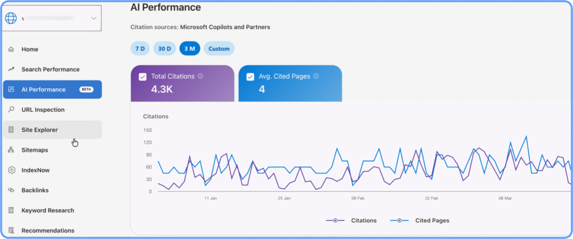Viewport: 573px width, 239px height.
Task: Uncheck the Avg. Cited Pages checkbox
Action: [x=249, y=77]
